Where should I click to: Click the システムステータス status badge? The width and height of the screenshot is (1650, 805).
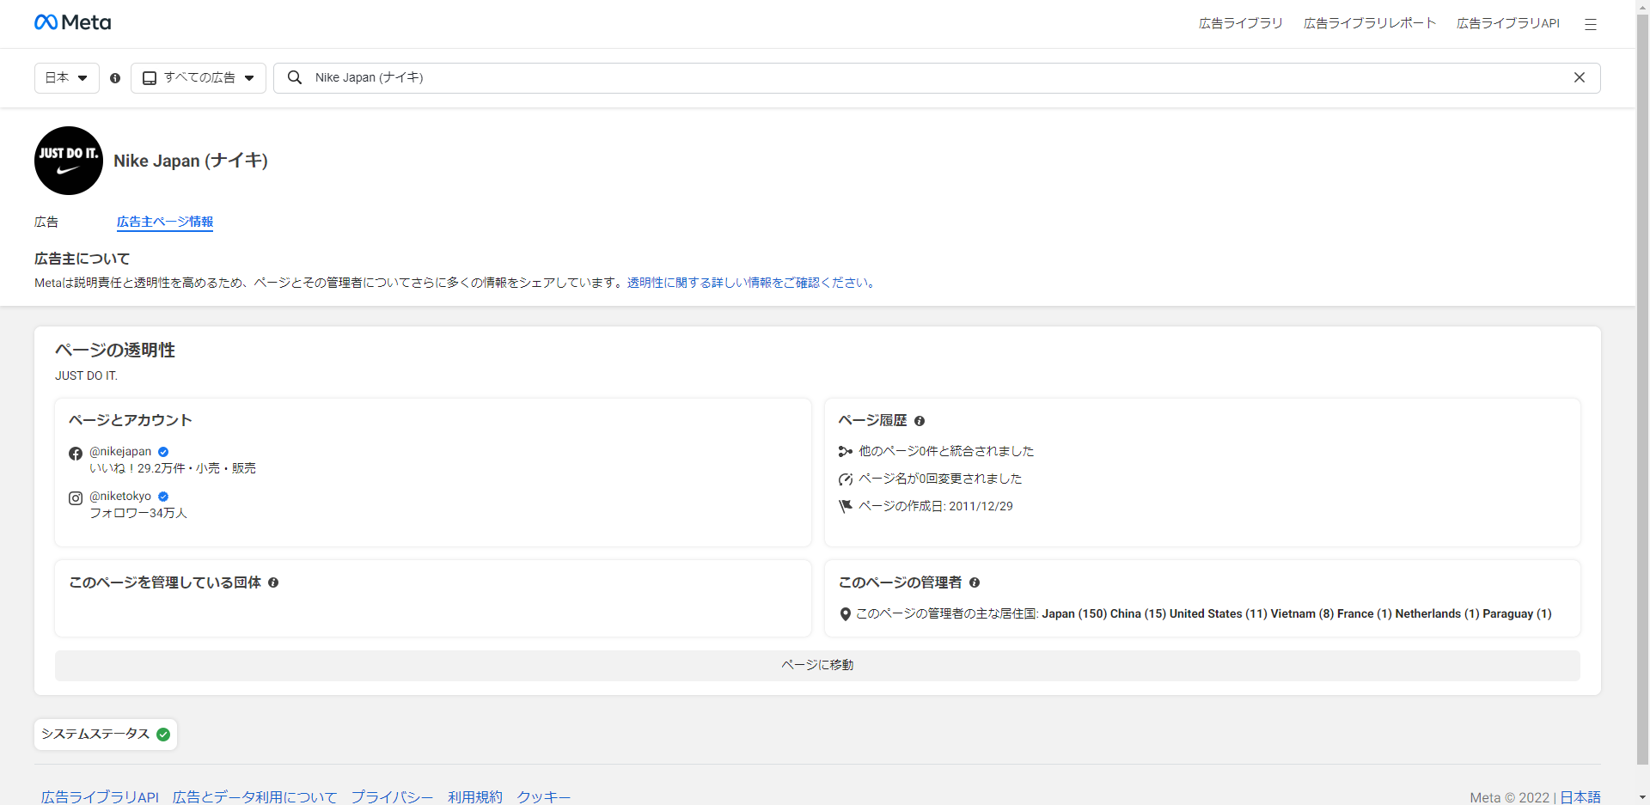point(106,734)
